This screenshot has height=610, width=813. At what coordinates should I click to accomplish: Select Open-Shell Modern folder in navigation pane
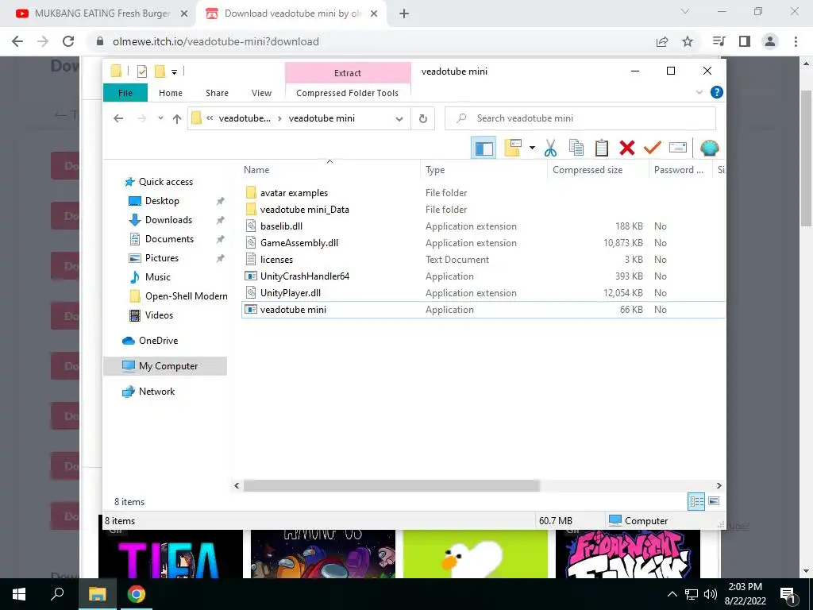[x=186, y=296]
